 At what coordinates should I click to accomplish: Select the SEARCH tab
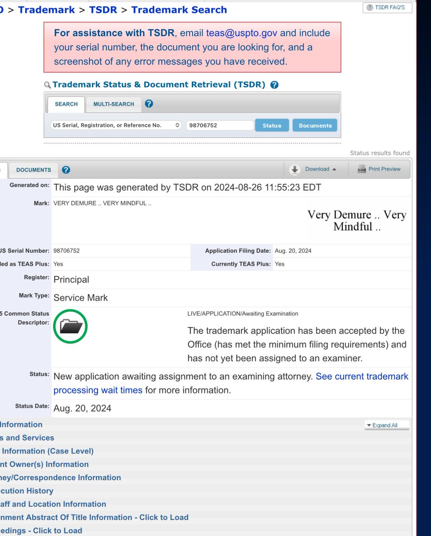pos(66,104)
